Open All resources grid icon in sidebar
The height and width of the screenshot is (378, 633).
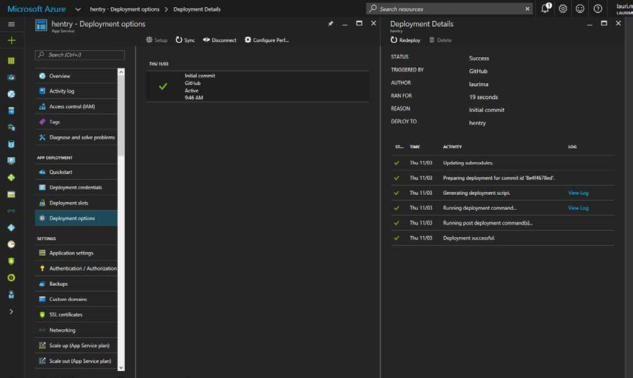tap(11, 60)
